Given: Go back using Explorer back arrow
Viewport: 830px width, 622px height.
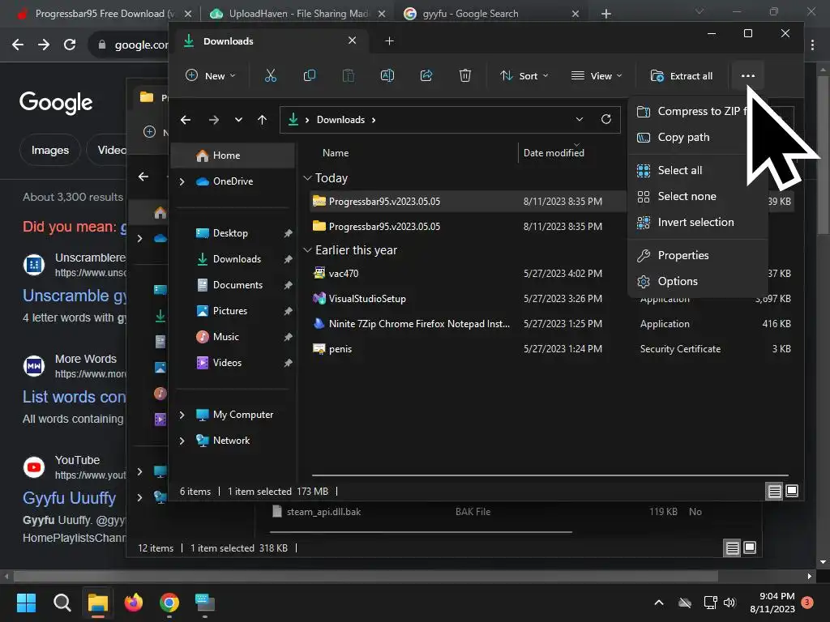Looking at the screenshot, I should [186, 120].
